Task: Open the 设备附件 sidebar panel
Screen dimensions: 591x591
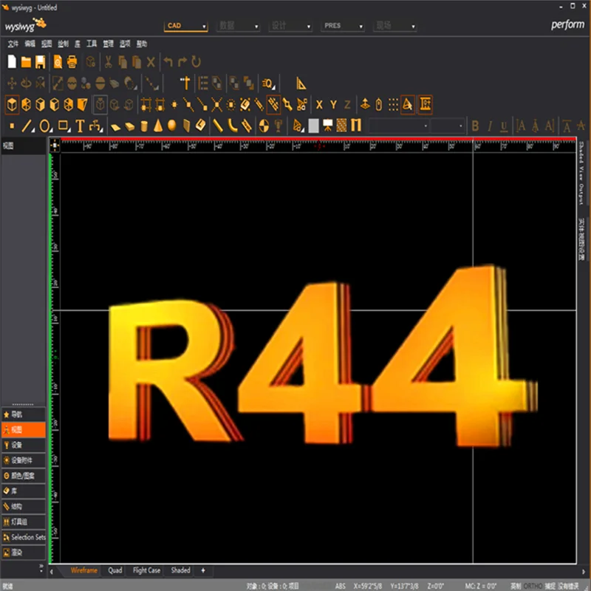Action: pyautogui.click(x=24, y=460)
